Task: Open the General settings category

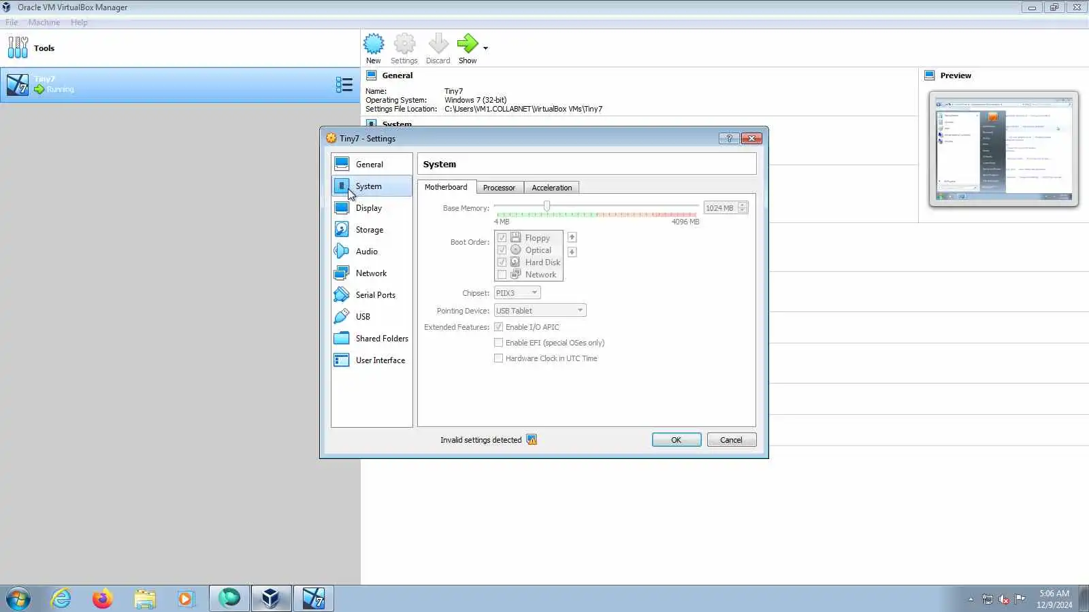Action: click(x=372, y=165)
